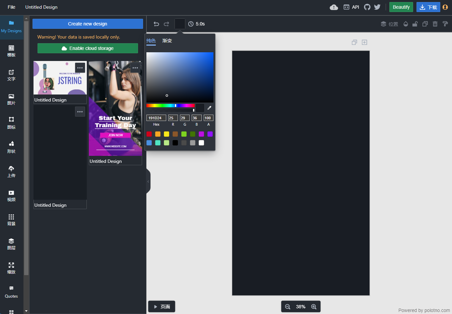Click the trash delete icon in toolbar

click(435, 24)
